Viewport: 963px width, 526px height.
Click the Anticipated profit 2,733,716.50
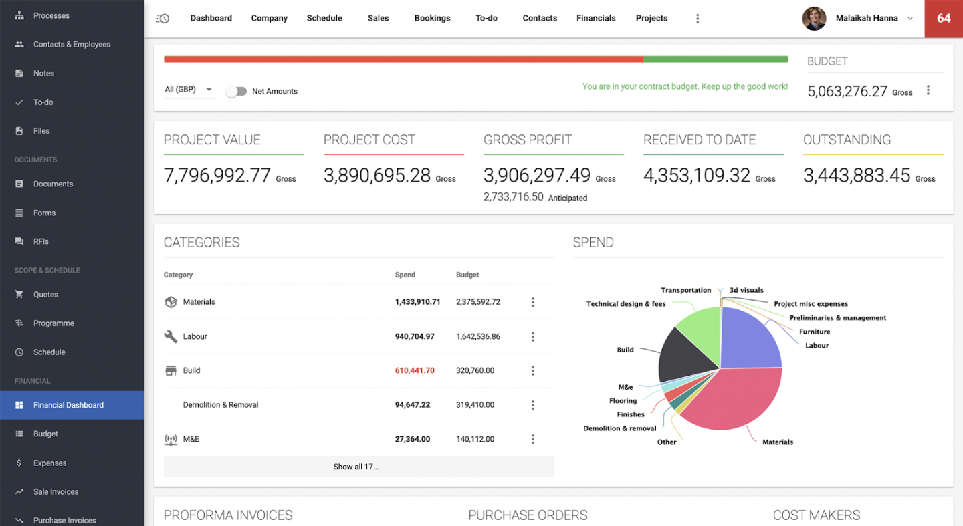coord(514,197)
